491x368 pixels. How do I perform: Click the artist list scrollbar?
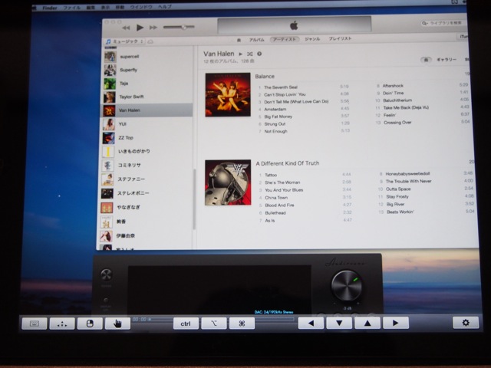(194, 199)
